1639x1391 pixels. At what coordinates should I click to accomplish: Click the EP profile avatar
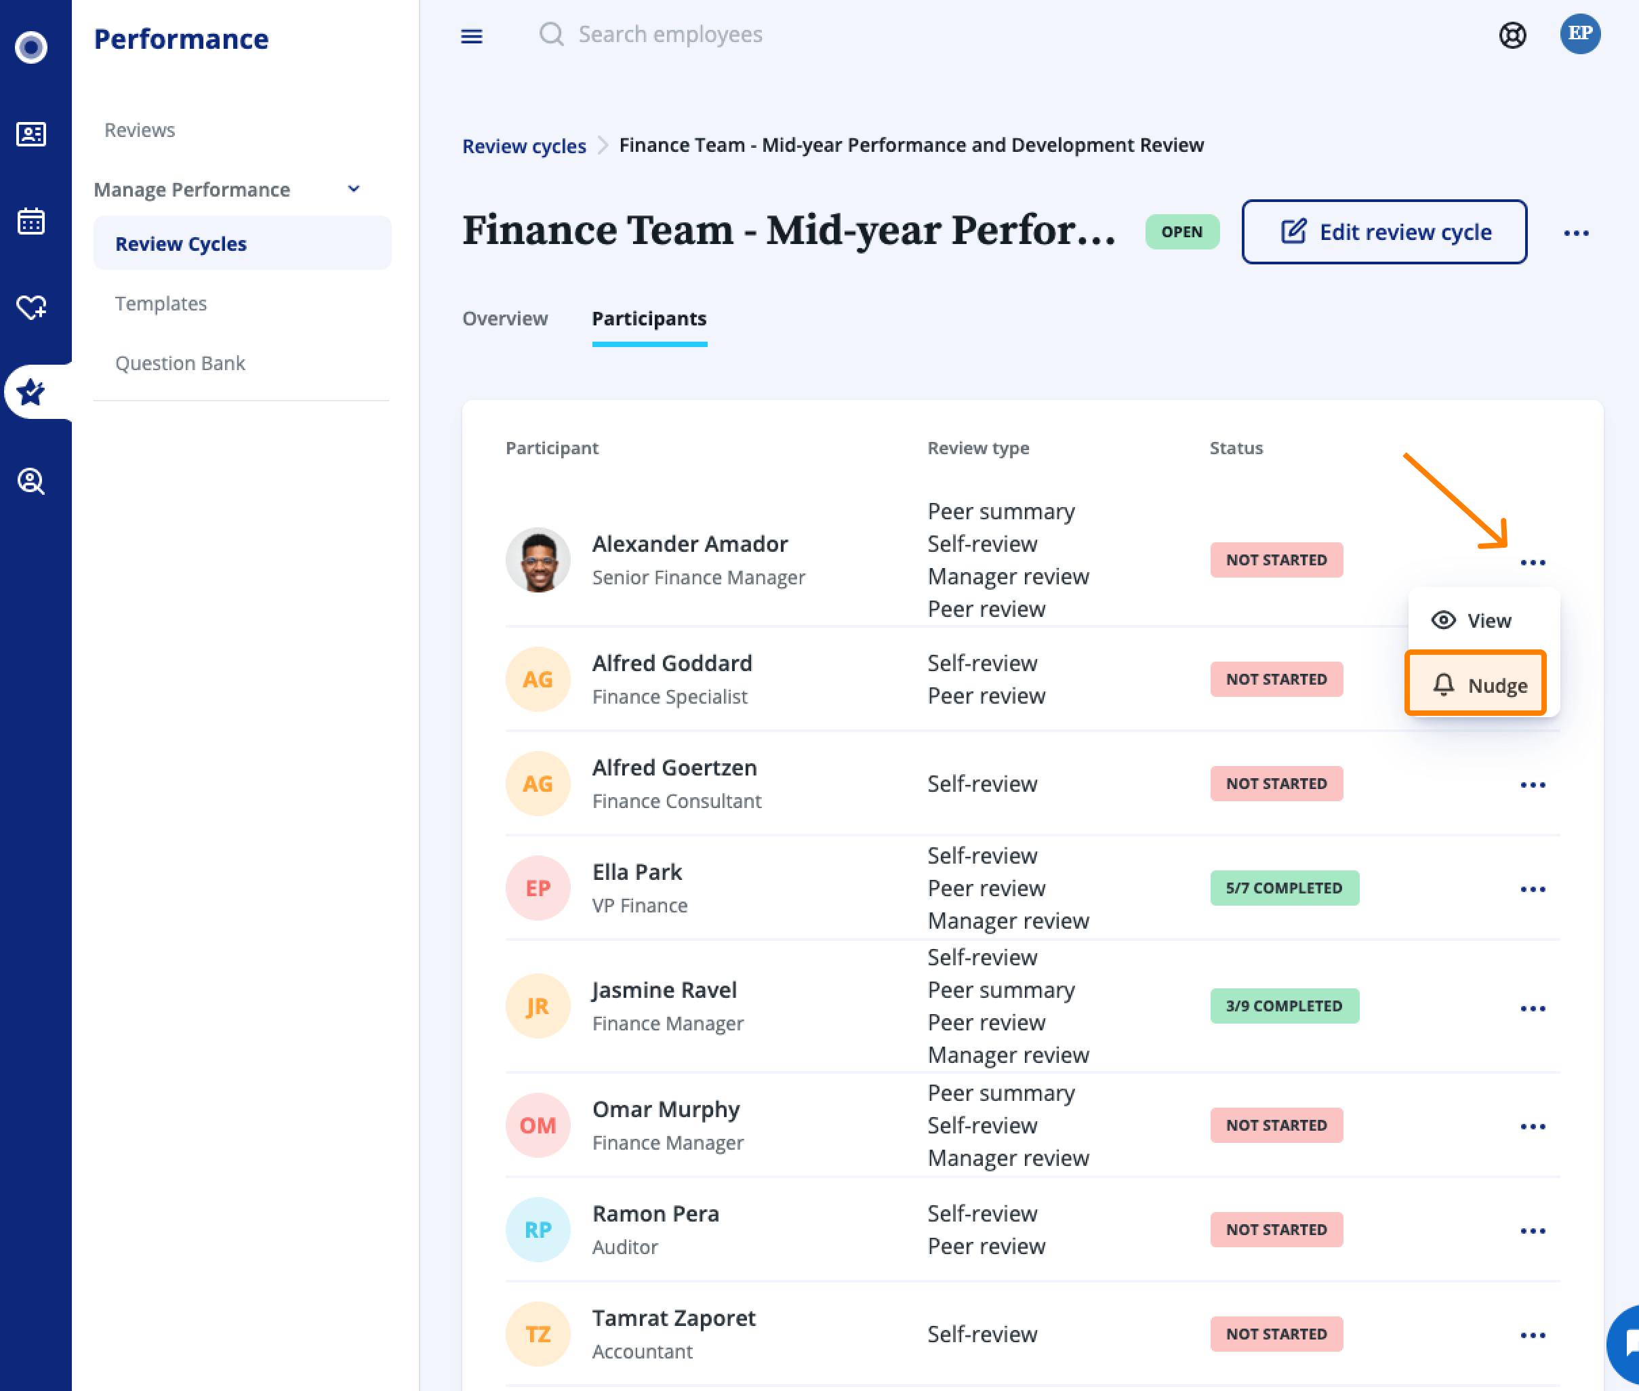point(1579,34)
